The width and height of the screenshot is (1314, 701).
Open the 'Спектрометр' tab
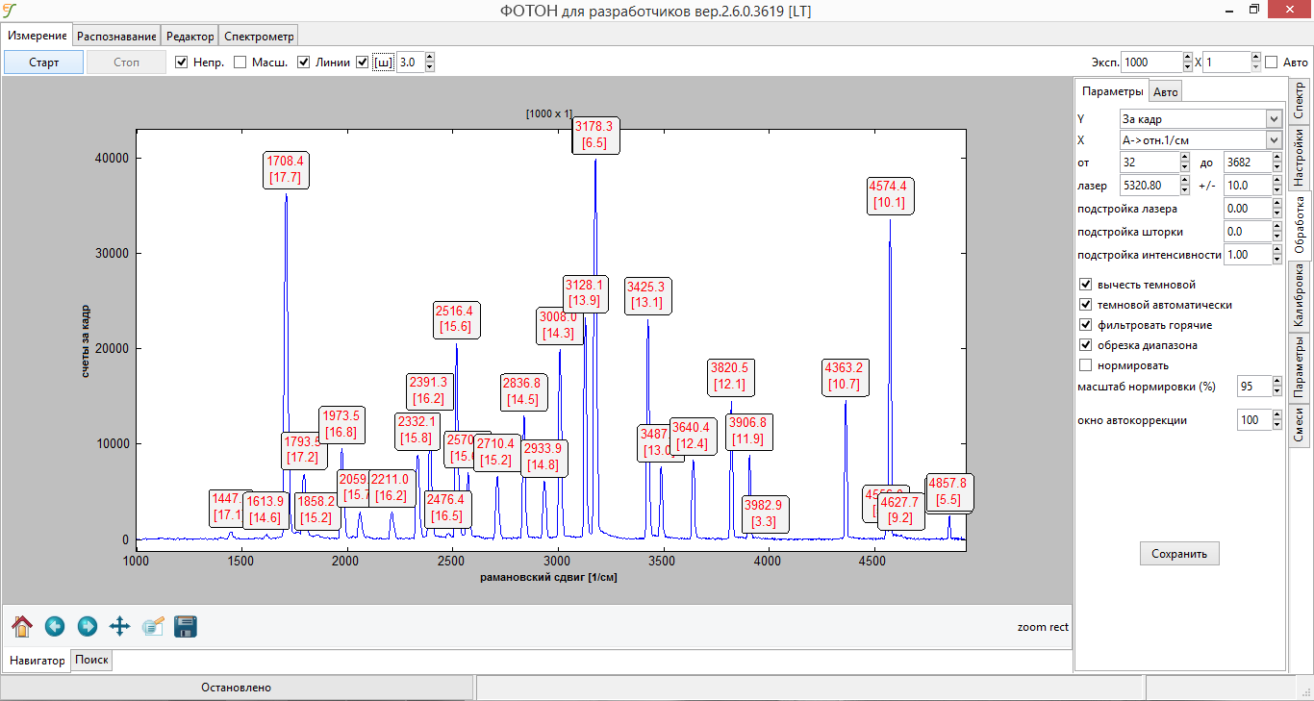pyautogui.click(x=259, y=37)
